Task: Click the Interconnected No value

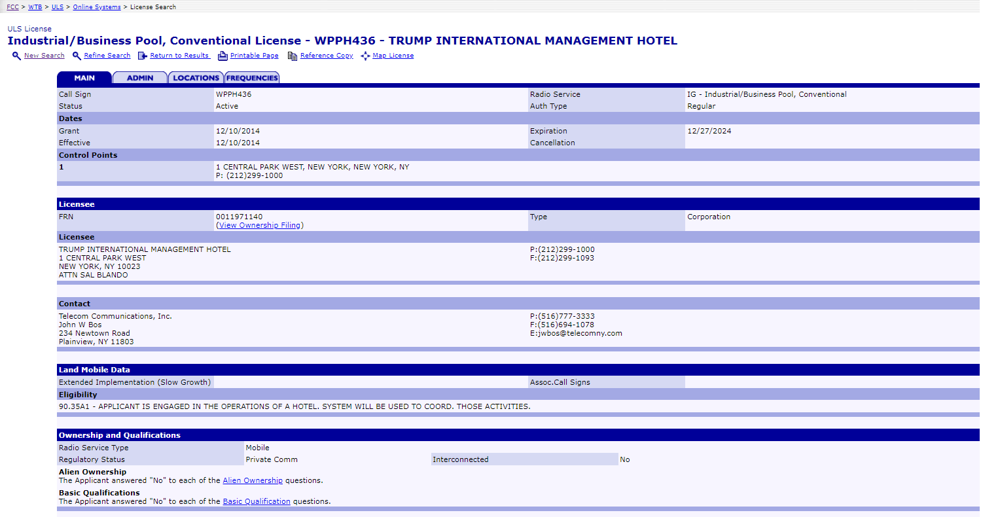Action: [x=625, y=459]
